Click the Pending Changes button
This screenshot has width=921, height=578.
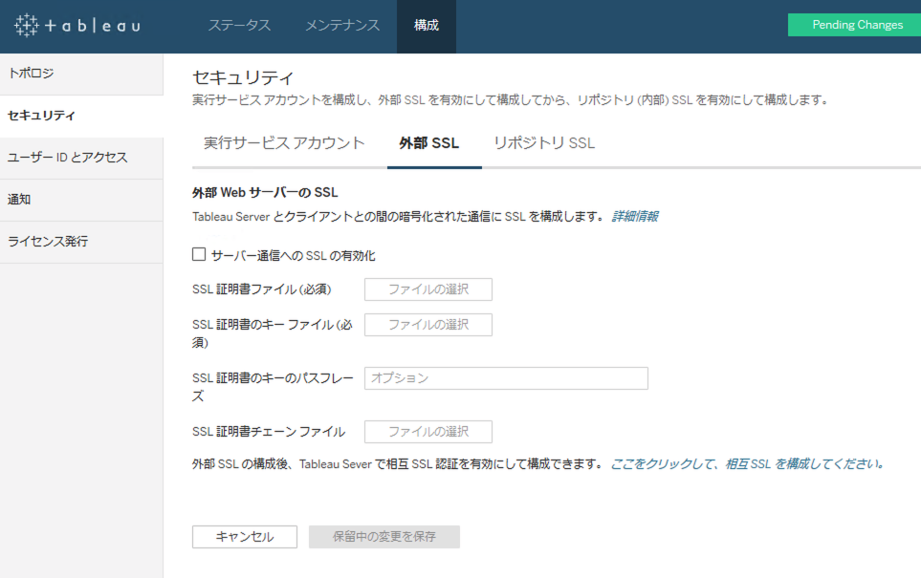pos(854,24)
